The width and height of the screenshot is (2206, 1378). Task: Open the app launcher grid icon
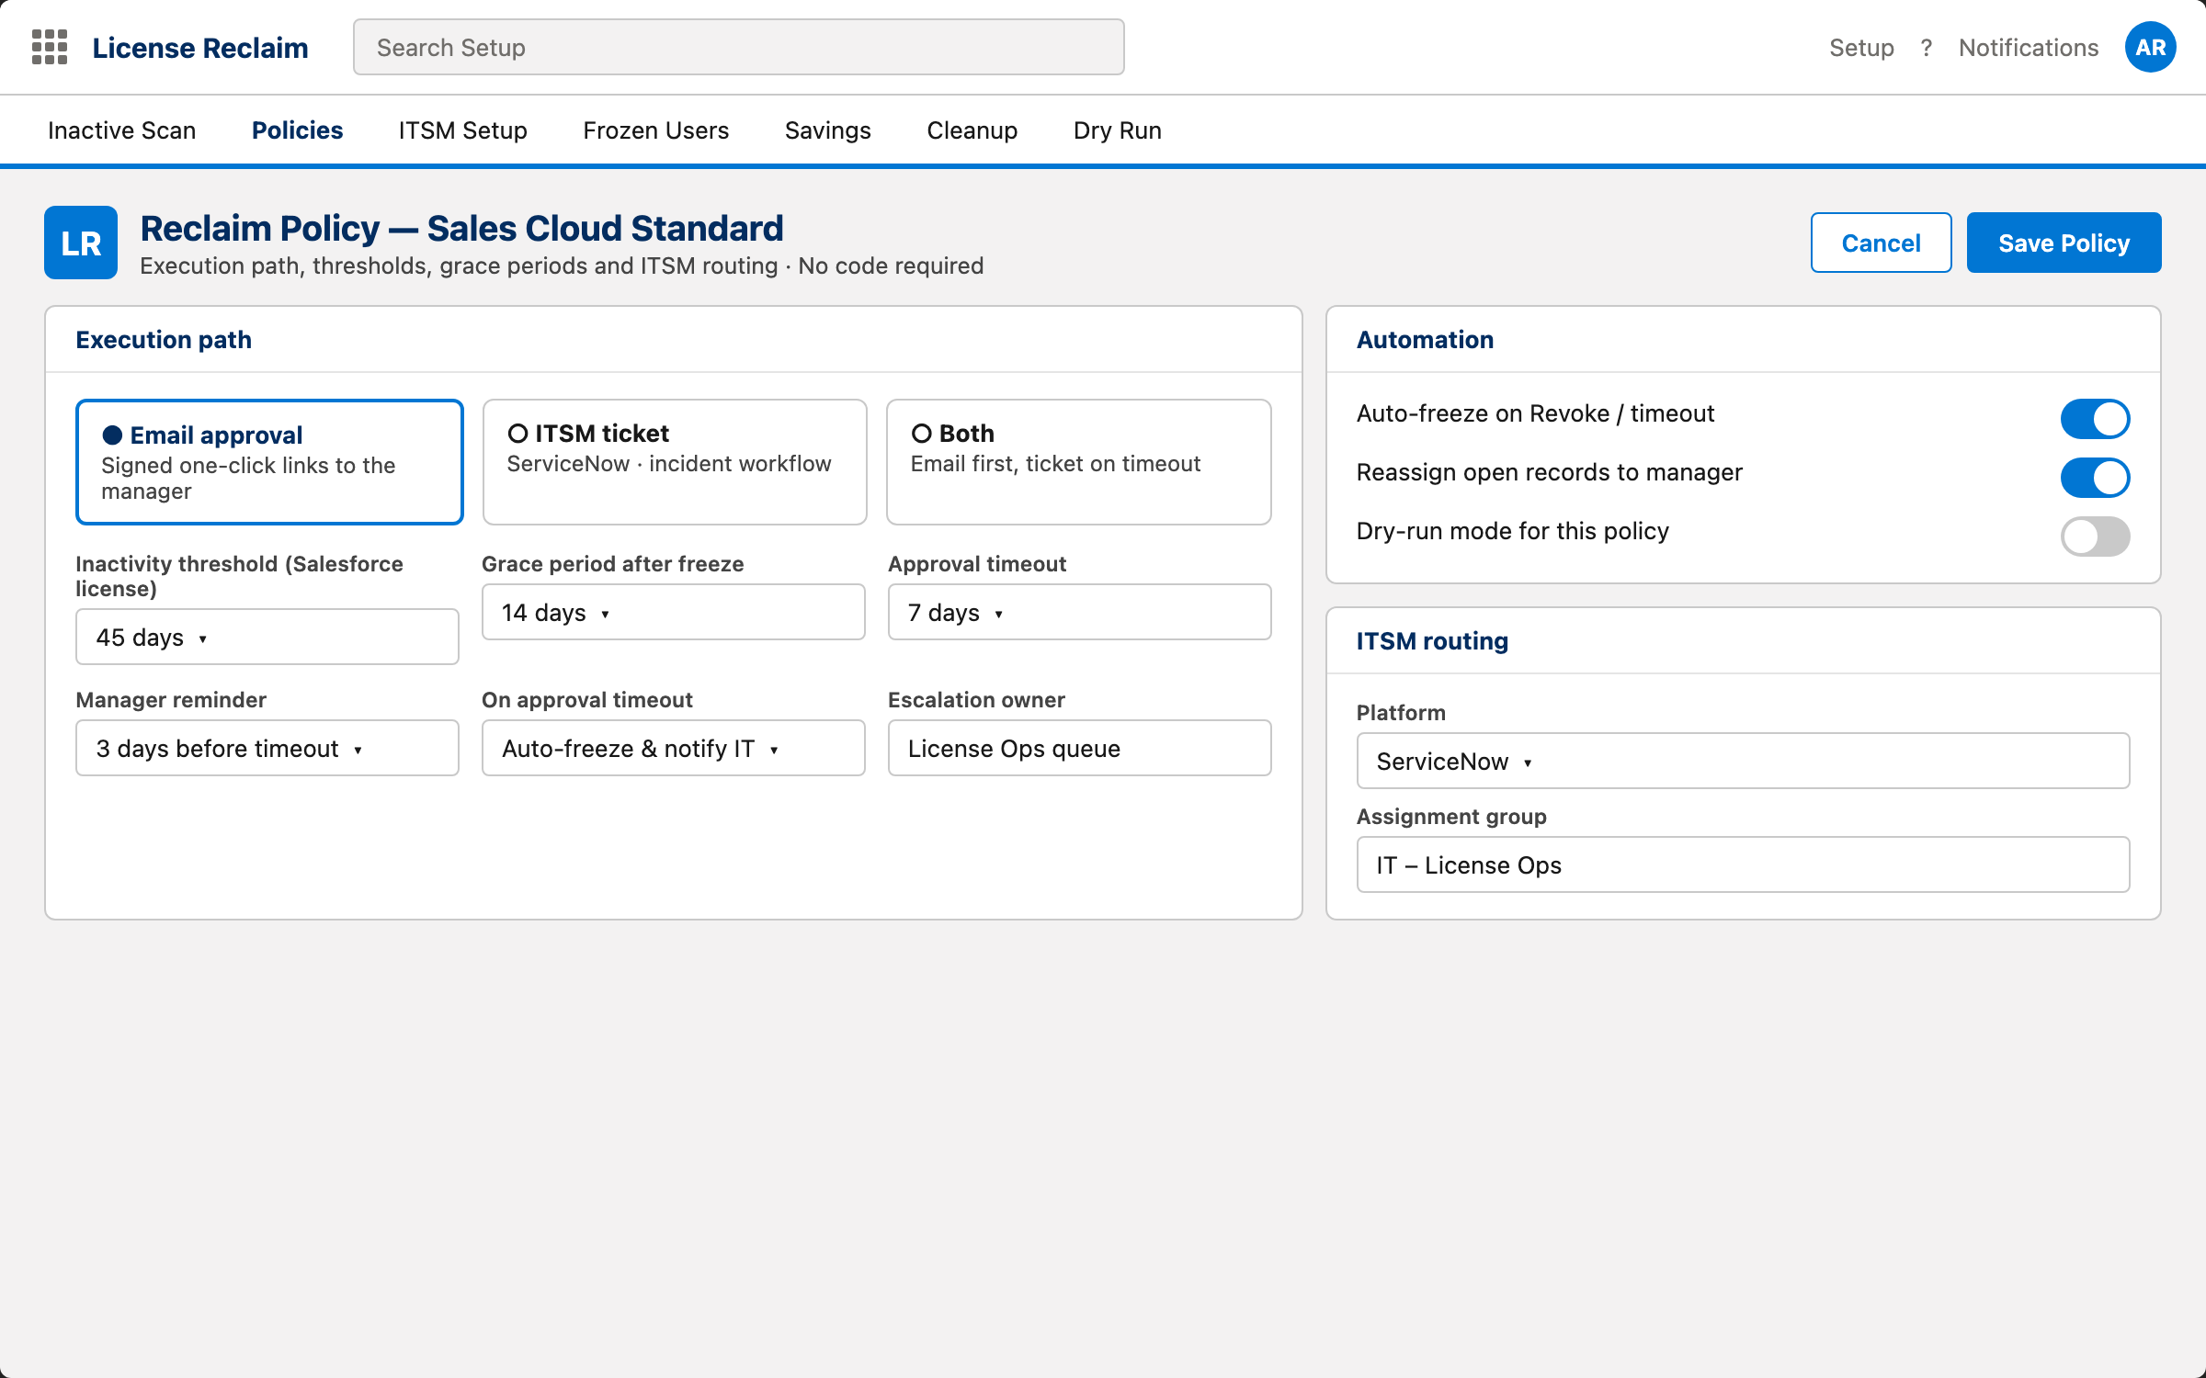pyautogui.click(x=50, y=47)
